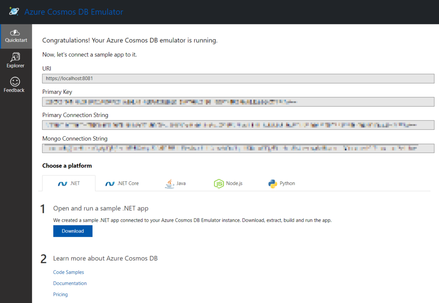Click the .NET wave icon

coord(63,183)
